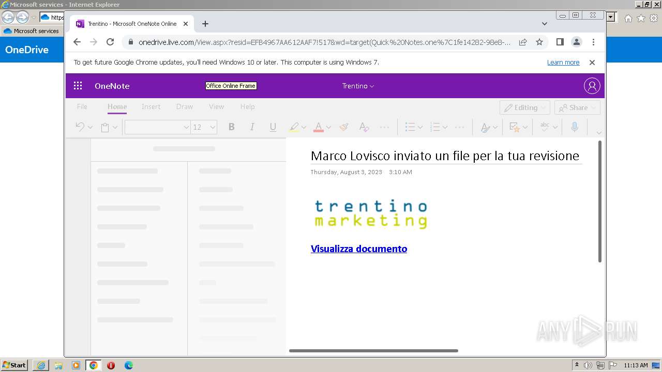Open the Undo dropdown arrow

(x=90, y=127)
